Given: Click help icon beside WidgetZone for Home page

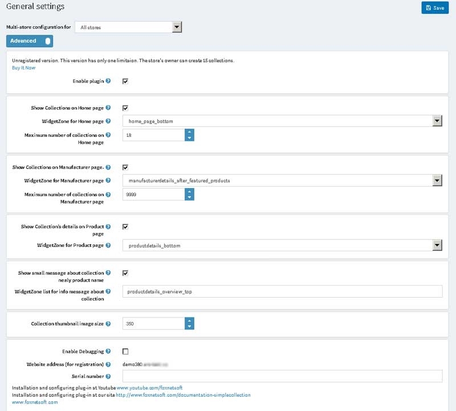Looking at the screenshot, I should [x=108, y=121].
